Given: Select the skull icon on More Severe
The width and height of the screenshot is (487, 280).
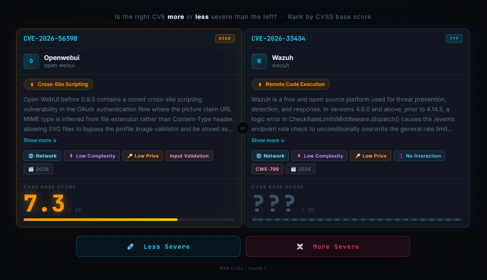Looking at the screenshot, I should pyautogui.click(x=300, y=247).
